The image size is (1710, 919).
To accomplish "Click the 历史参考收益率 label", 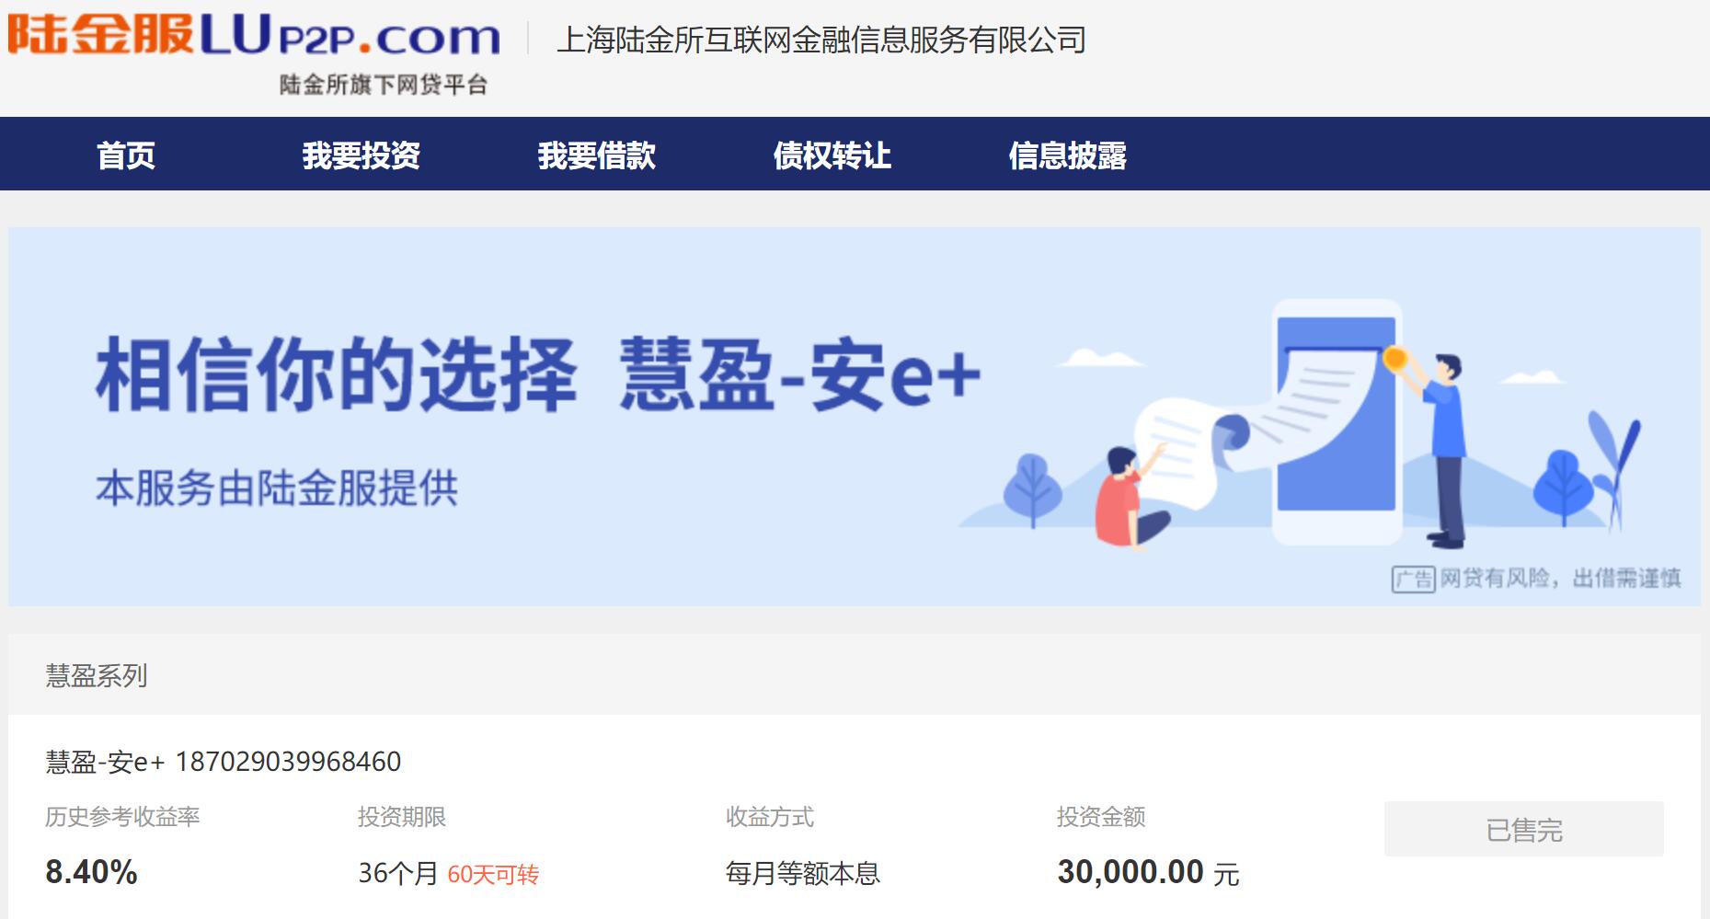I will tap(122, 817).
